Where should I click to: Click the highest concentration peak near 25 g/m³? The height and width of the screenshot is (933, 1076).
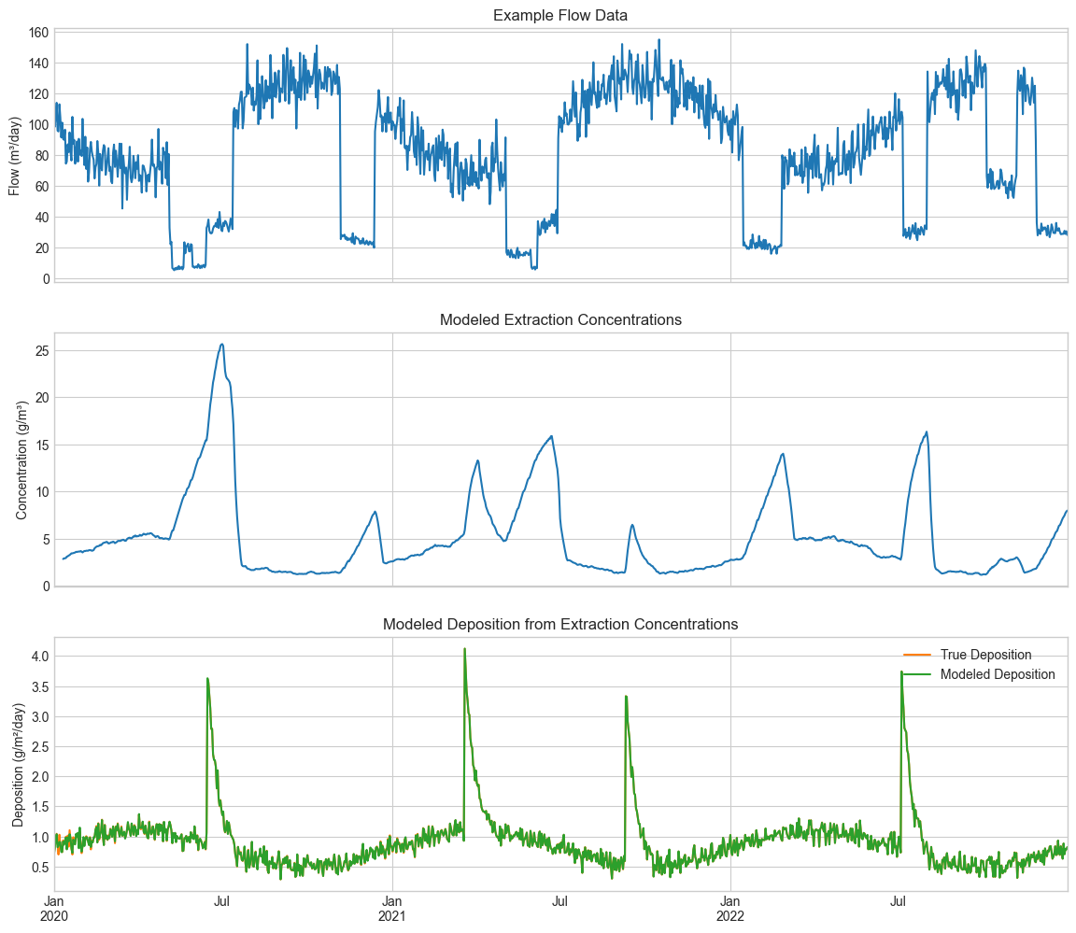click(x=221, y=345)
